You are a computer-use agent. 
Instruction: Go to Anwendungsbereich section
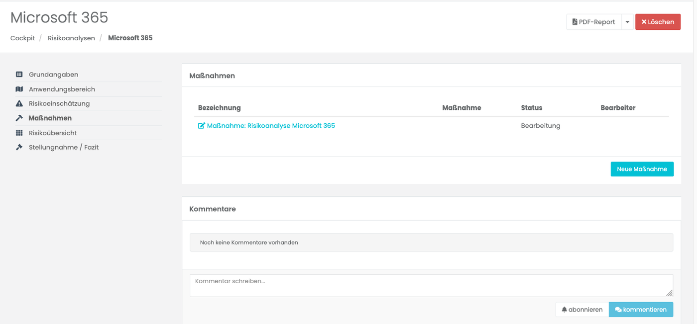click(x=62, y=89)
